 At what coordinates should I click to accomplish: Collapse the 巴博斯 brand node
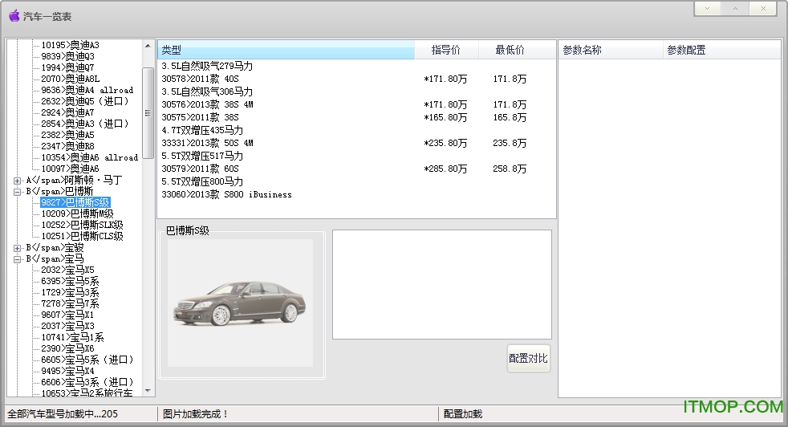point(18,192)
